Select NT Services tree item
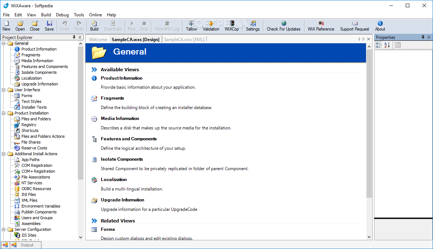Screen dimensions: 433x249 tap(32, 183)
